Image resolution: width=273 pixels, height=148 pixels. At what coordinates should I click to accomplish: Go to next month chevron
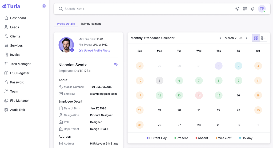coord(247,38)
